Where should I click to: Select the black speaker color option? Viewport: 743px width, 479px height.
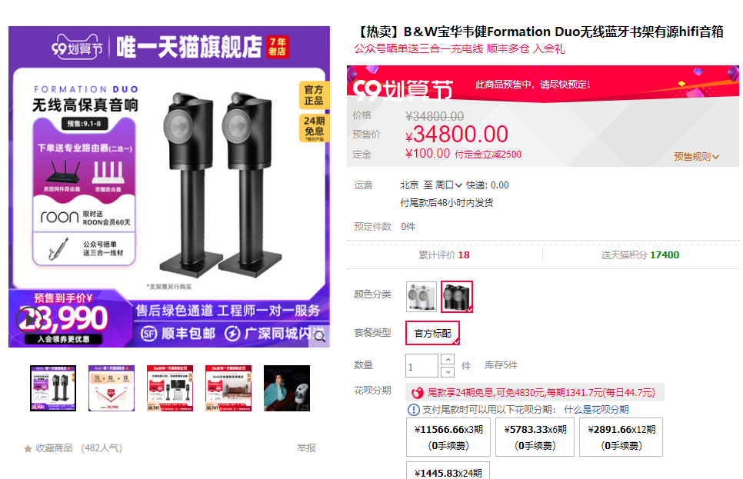[x=457, y=297]
